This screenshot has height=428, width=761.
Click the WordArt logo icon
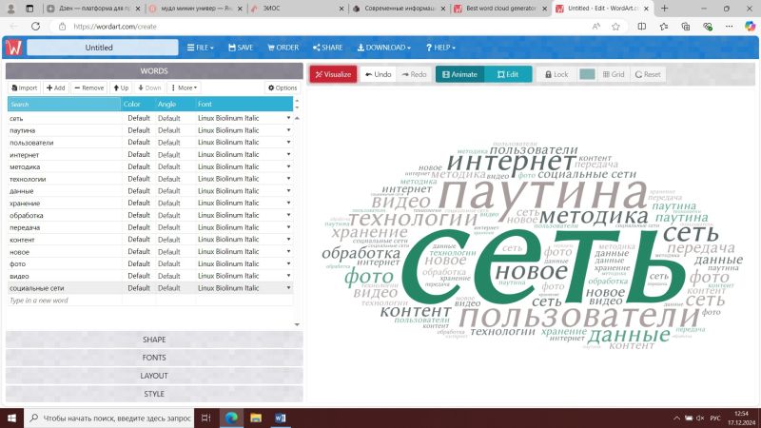pos(14,47)
